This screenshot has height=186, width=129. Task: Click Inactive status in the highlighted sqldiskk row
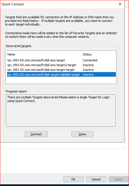coord(88,75)
